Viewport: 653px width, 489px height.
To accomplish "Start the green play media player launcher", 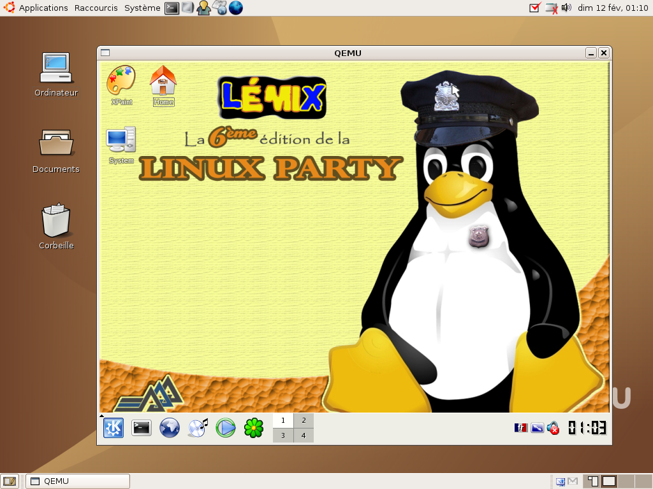I will (226, 428).
